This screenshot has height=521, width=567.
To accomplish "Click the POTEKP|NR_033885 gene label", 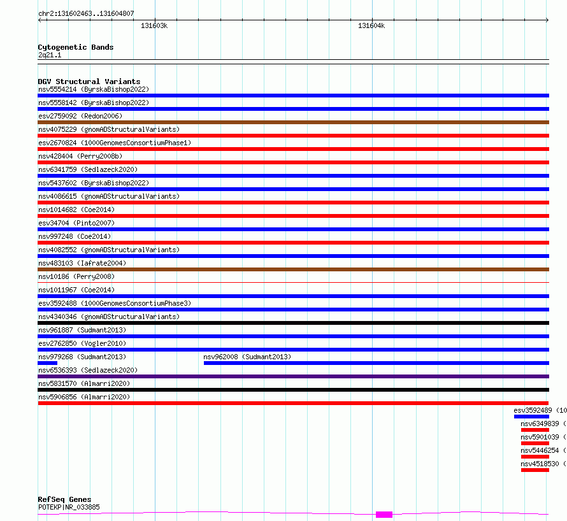I will pos(69,507).
